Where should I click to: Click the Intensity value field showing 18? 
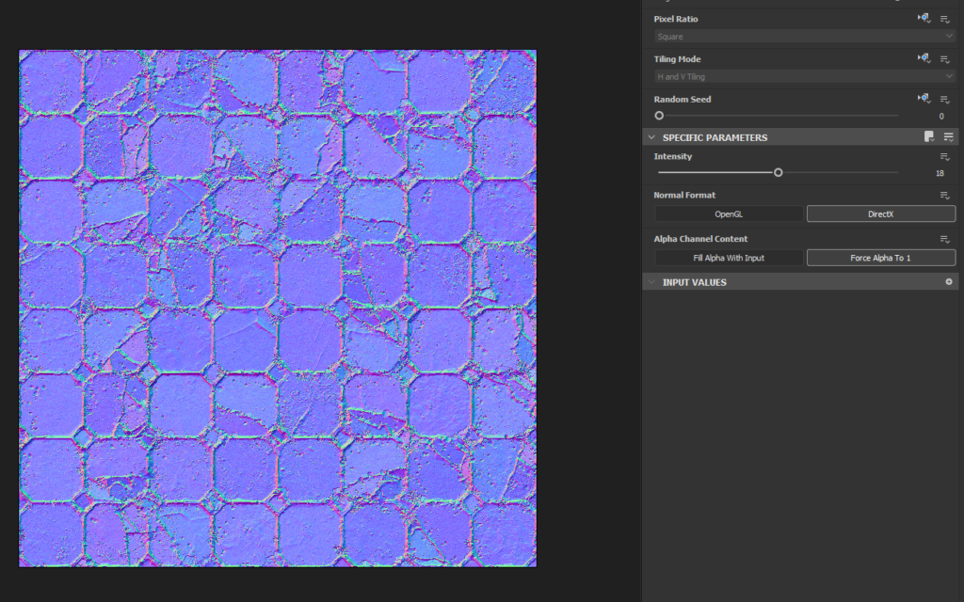click(x=939, y=173)
